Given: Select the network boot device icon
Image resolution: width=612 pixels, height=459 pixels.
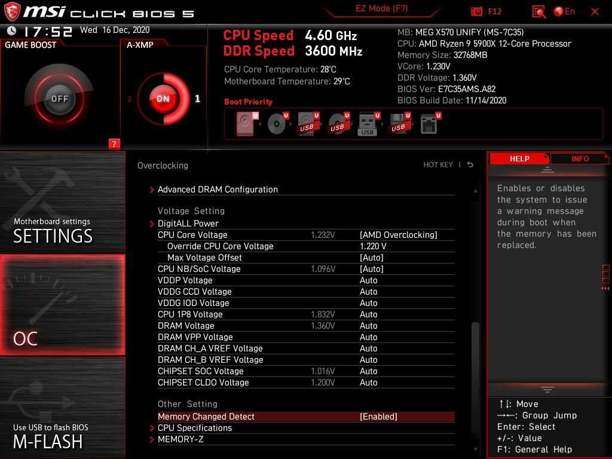Looking at the screenshot, I should point(430,124).
